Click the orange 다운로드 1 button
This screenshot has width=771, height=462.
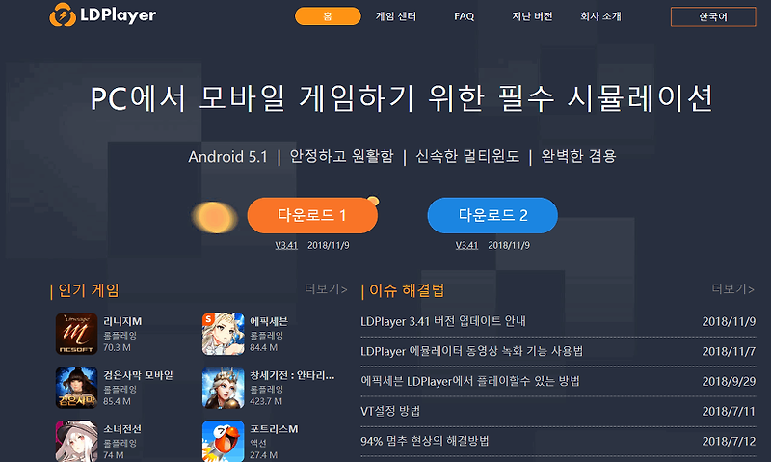312,215
